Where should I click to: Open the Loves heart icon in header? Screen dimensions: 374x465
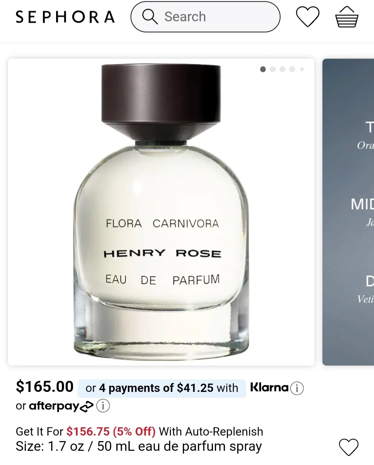pos(308,17)
